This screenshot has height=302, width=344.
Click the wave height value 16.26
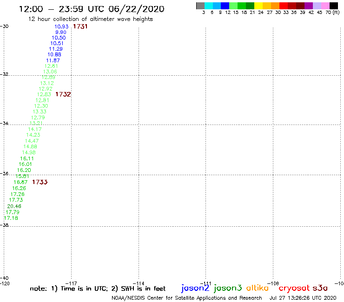(x=19, y=188)
